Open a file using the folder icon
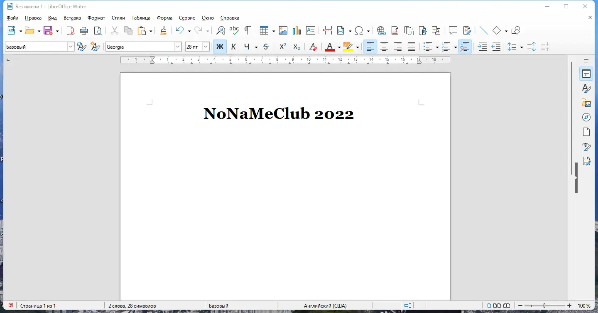This screenshot has width=598, height=313. (29, 30)
